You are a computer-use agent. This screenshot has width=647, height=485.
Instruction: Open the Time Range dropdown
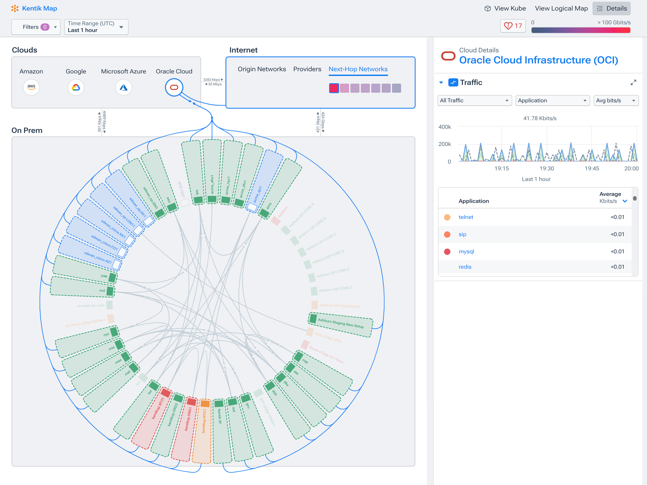coord(96,27)
